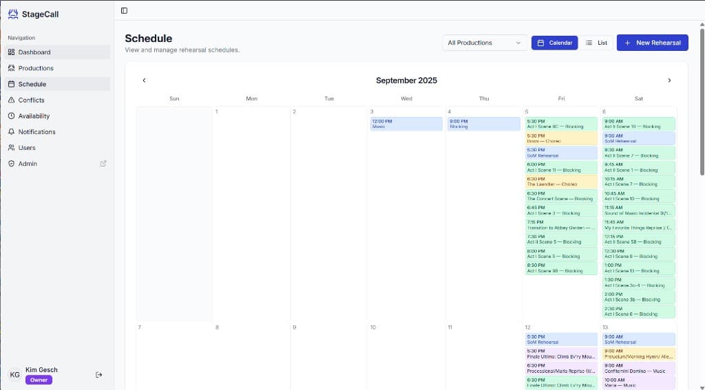Image resolution: width=705 pixels, height=390 pixels.
Task: Open 9:00 AM Confitemini Domino Music event
Action: coord(639,369)
